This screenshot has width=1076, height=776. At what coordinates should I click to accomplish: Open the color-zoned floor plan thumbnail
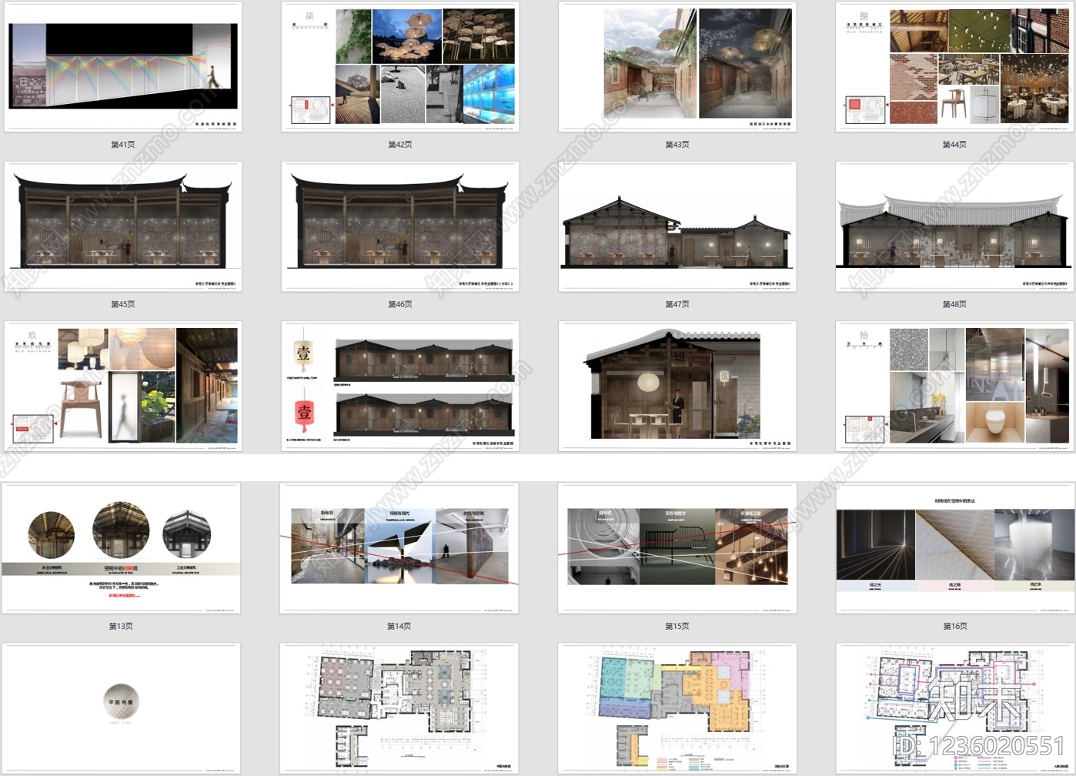[x=677, y=708]
